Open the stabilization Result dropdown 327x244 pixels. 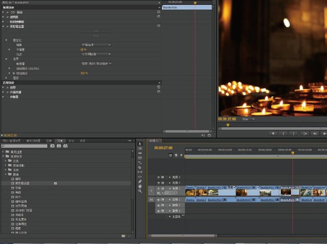click(x=96, y=45)
